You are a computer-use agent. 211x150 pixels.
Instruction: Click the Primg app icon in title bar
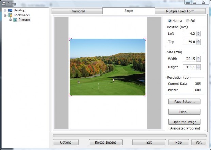tap(4, 3)
